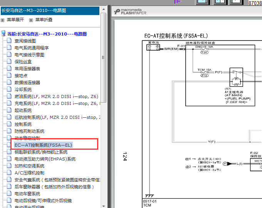Open 接地点 entry
This screenshot has width=262, height=208.
pyautogui.click(x=21, y=76)
